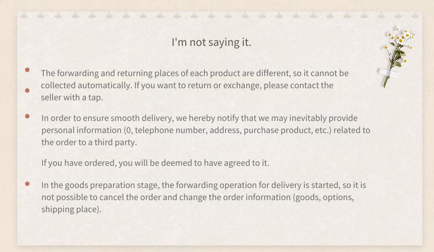Click the line "the order to a third party."
The image size is (434, 252).
[x=89, y=142]
